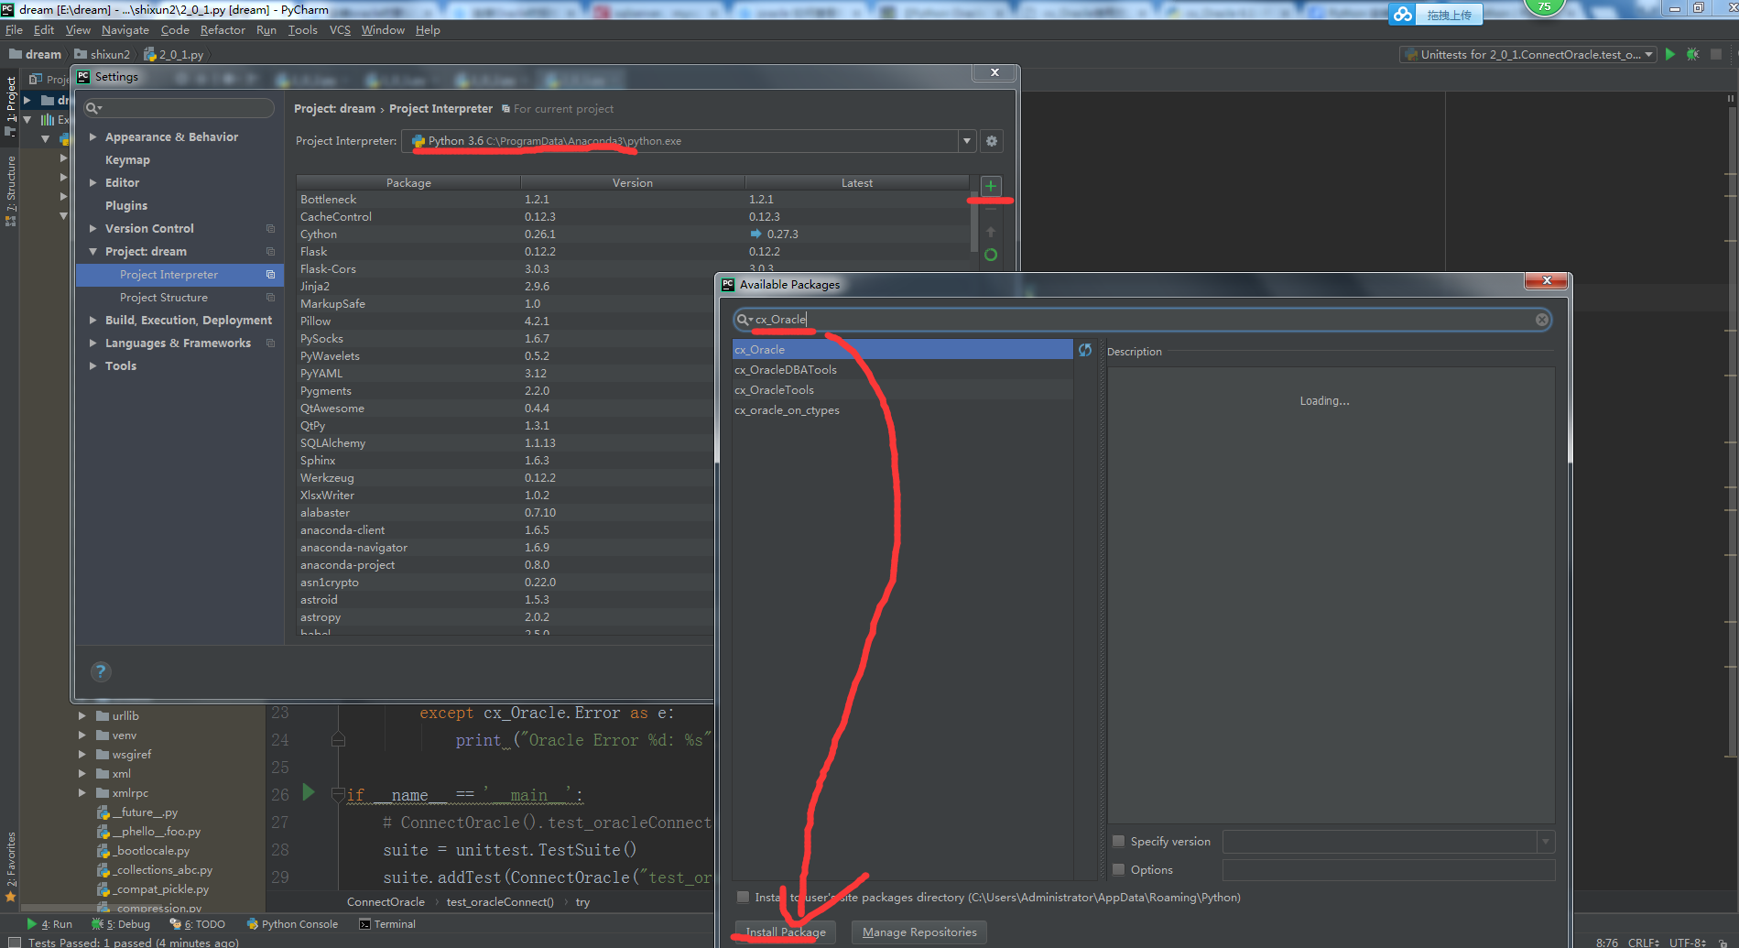Select Project Structure settings page

(164, 298)
